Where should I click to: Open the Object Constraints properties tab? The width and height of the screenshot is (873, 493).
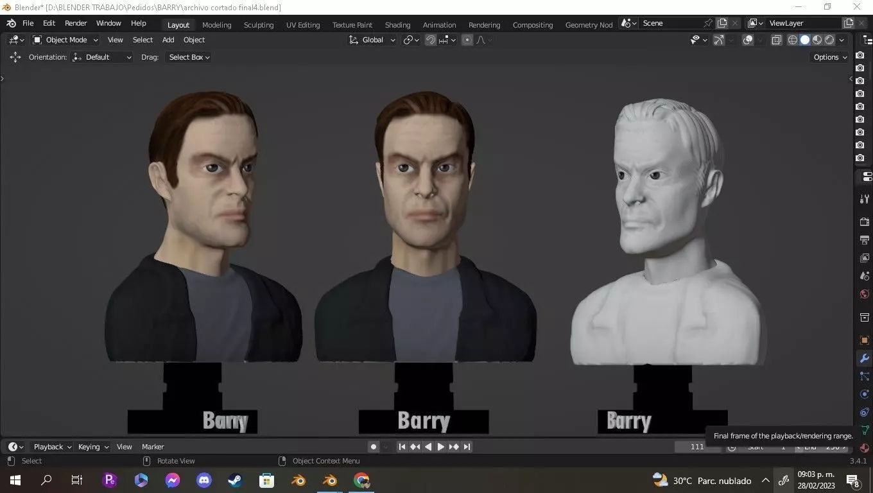pyautogui.click(x=865, y=412)
